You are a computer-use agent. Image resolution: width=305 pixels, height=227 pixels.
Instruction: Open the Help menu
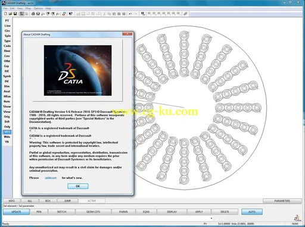[48, 8]
